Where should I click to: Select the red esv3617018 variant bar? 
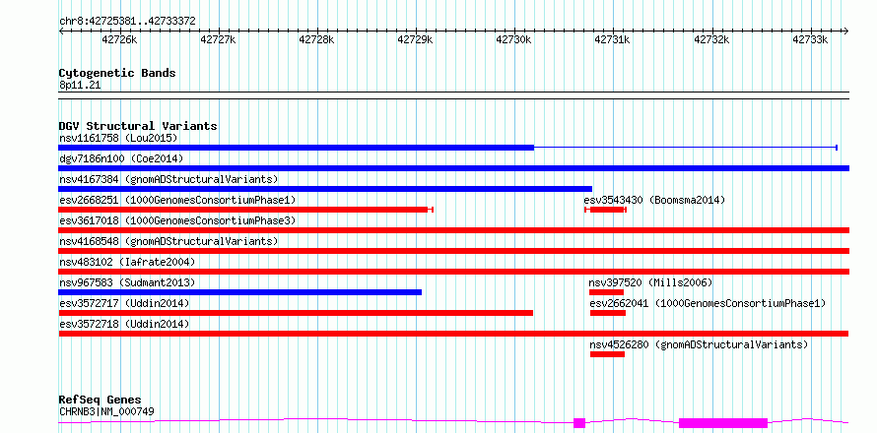[453, 230]
